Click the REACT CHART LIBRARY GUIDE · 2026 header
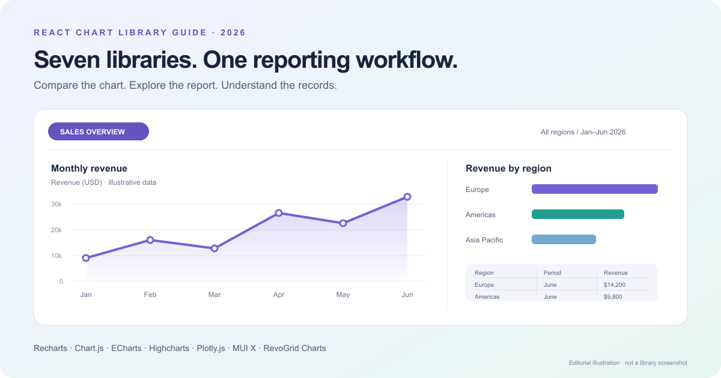 (x=140, y=32)
